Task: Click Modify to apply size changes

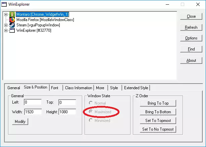Action: [20, 122]
